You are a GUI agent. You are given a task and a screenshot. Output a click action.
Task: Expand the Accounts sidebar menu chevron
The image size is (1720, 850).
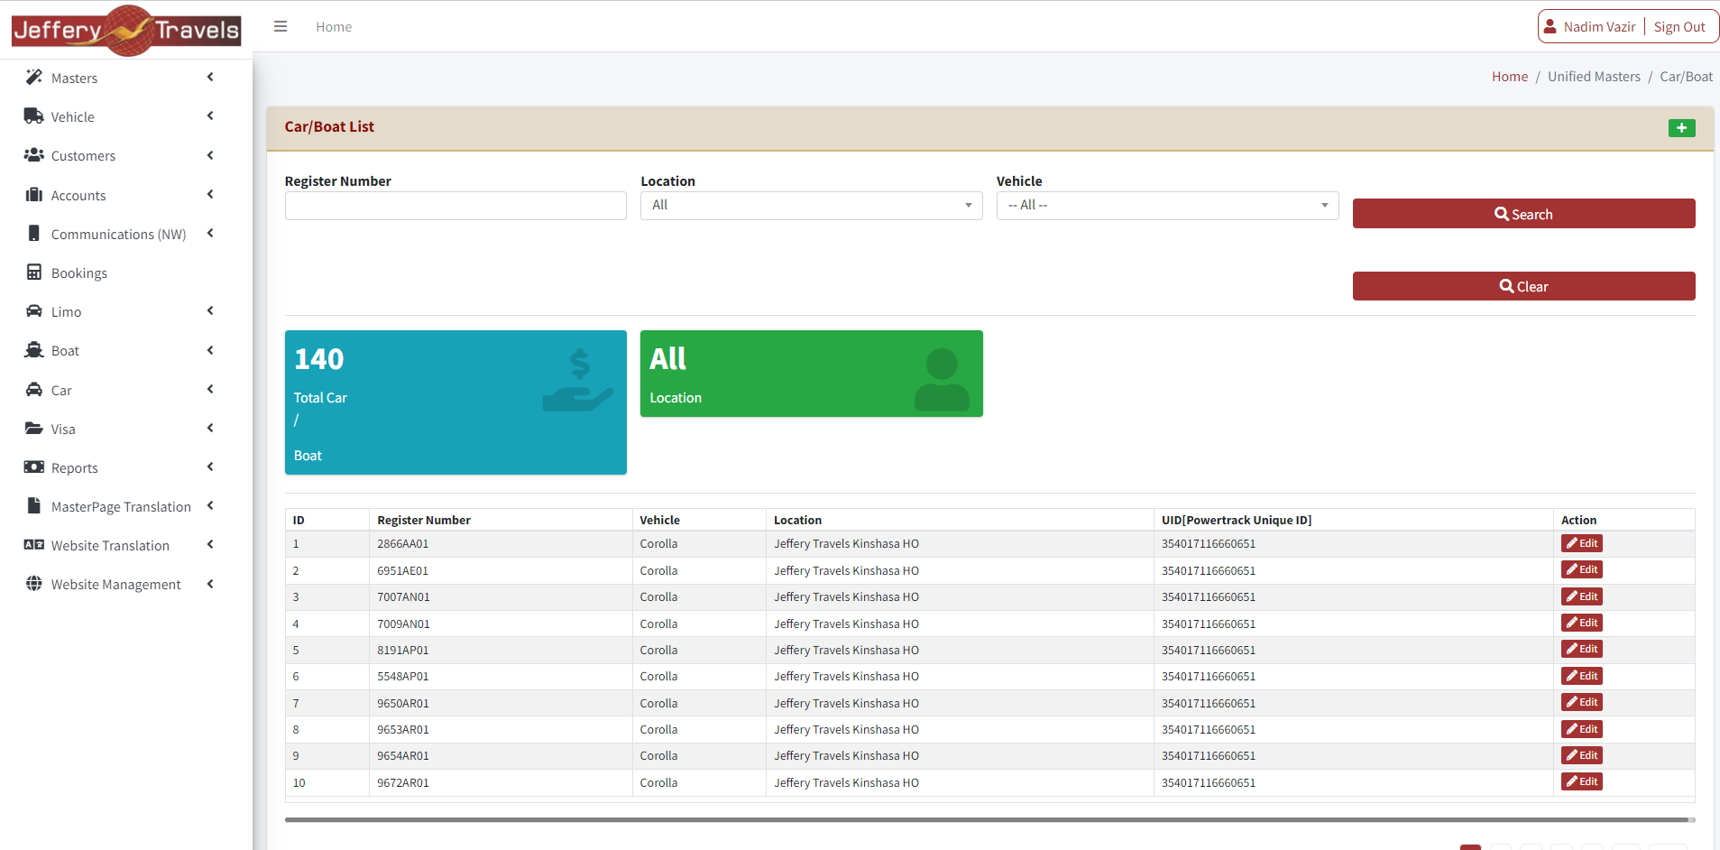[x=210, y=194]
